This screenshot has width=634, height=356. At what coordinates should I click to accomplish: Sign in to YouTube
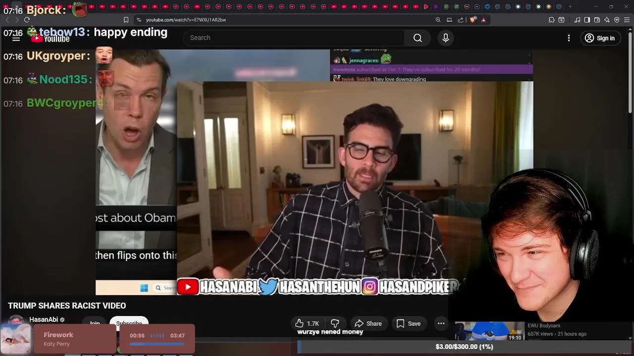599,38
